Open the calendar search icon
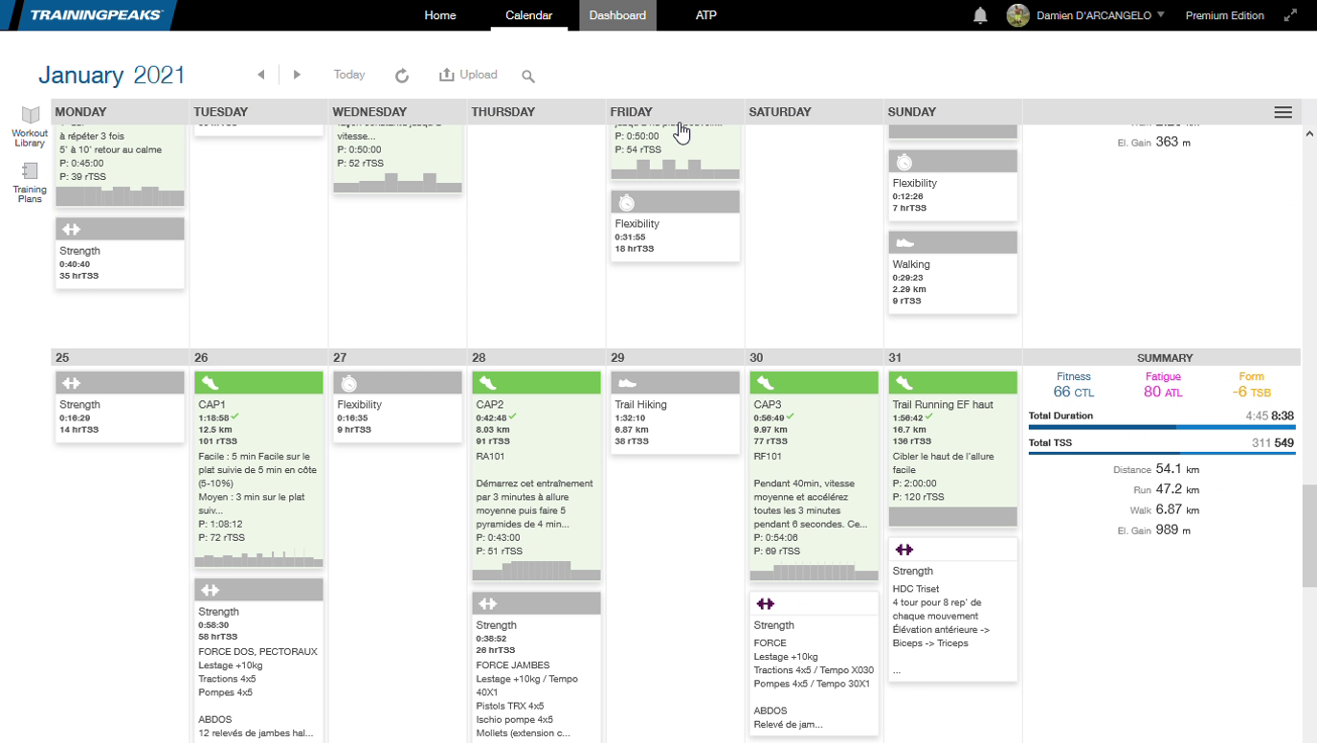Screen dimensions: 1317x743 tap(528, 76)
